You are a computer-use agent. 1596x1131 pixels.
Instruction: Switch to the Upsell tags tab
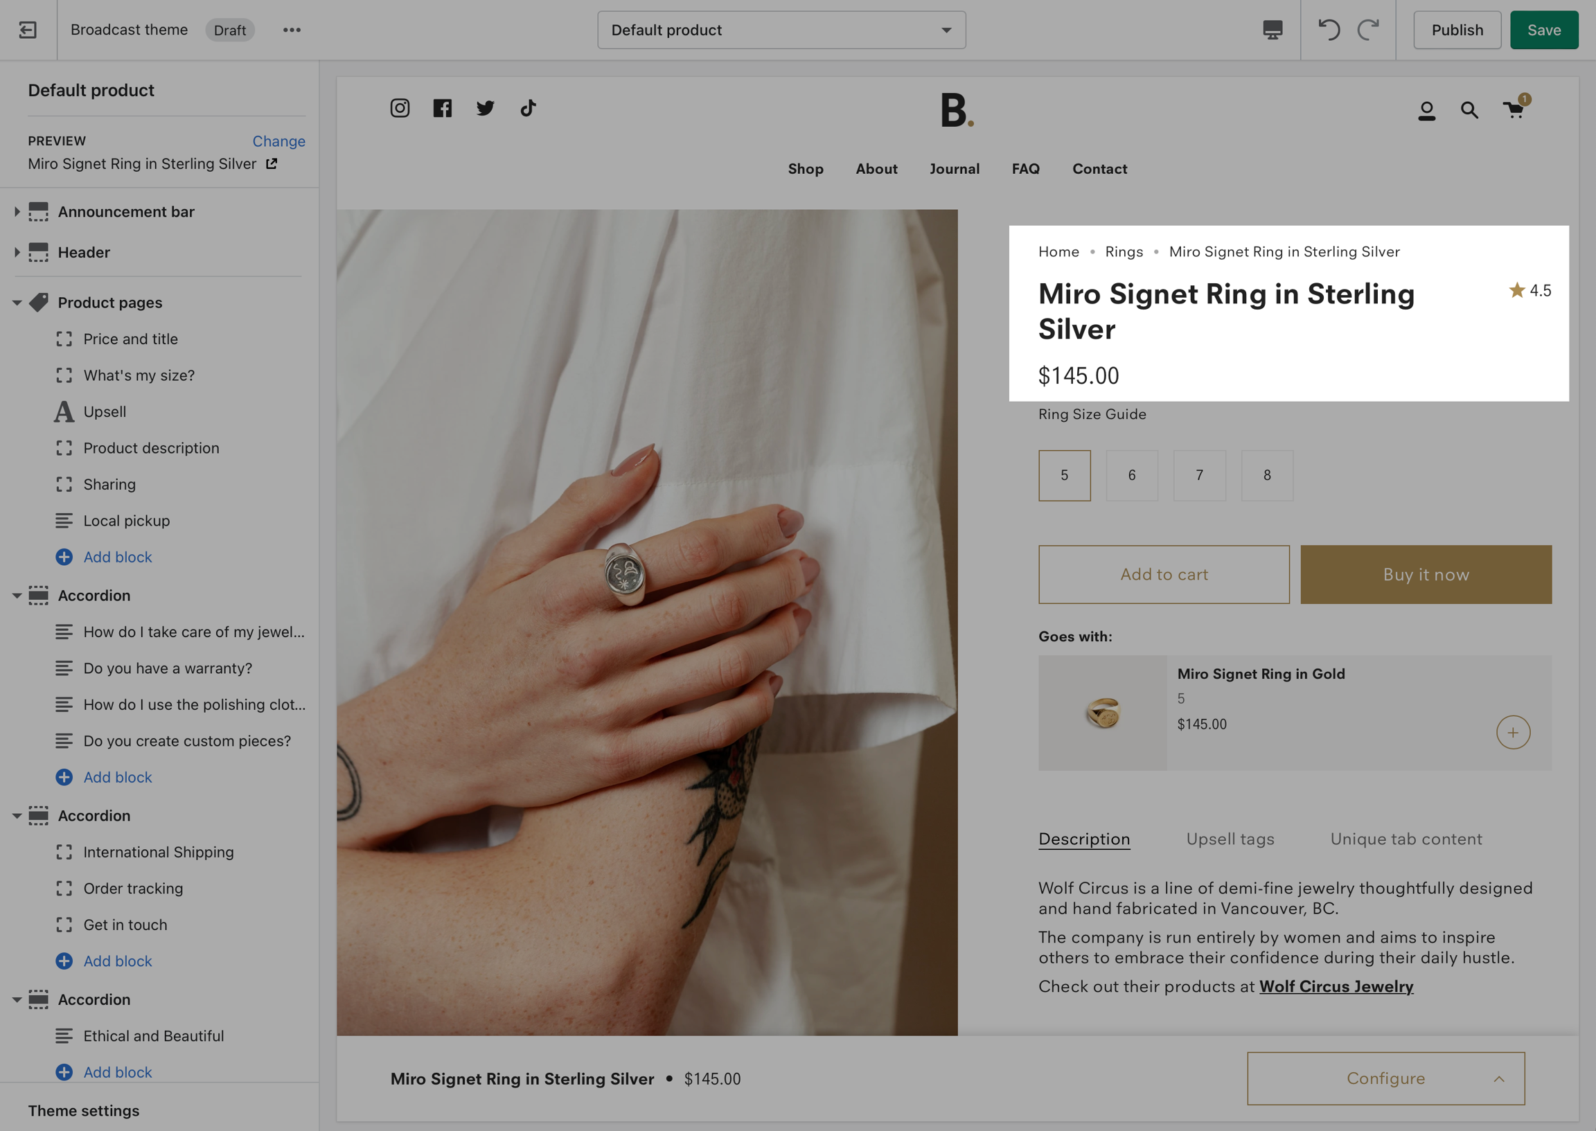pos(1230,839)
